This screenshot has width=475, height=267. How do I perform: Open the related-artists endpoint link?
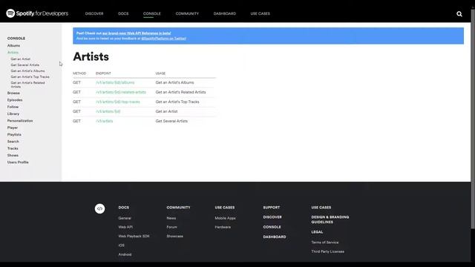pos(121,92)
